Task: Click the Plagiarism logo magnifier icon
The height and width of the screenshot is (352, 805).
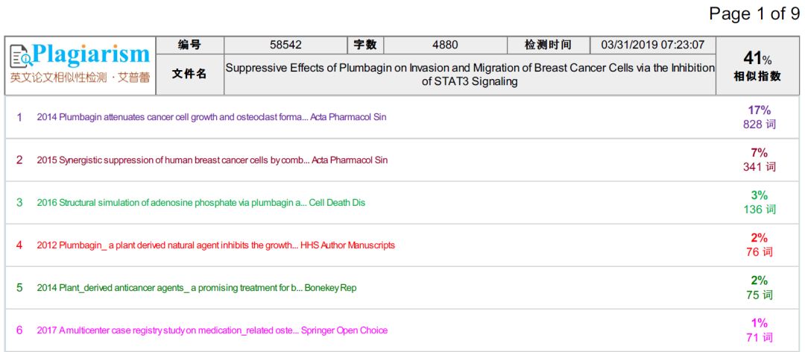Action: pos(20,56)
